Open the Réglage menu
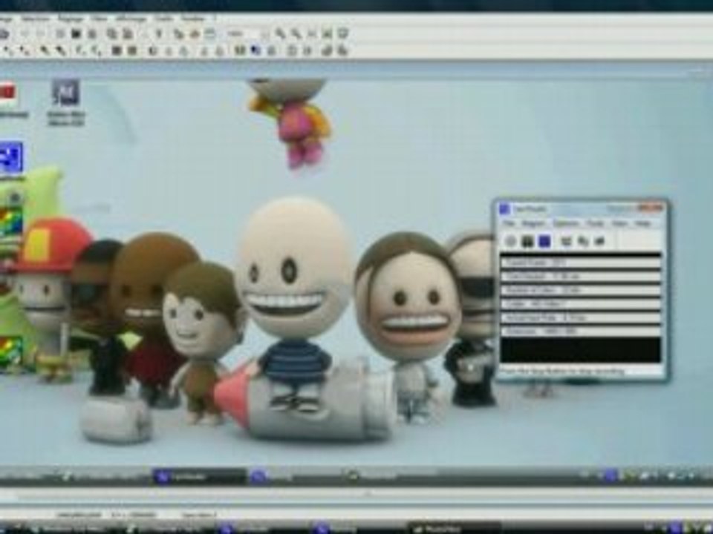This screenshot has height=534, width=713. point(71,19)
